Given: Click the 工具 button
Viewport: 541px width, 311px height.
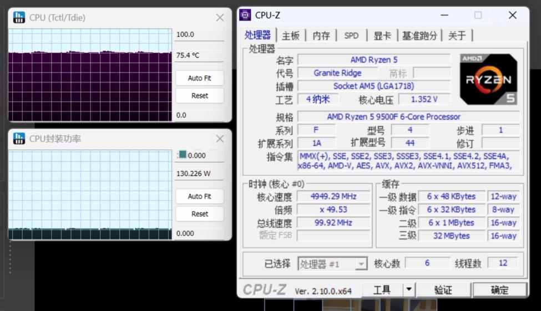Looking at the screenshot, I should click(382, 290).
